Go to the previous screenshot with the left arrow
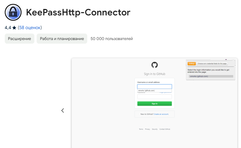This screenshot has width=241, height=148. point(63,111)
